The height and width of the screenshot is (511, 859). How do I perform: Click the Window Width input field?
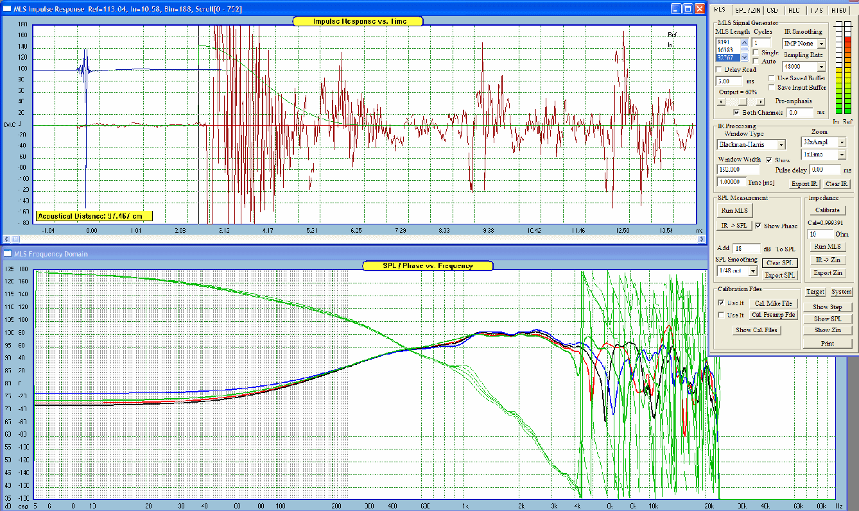(738, 170)
